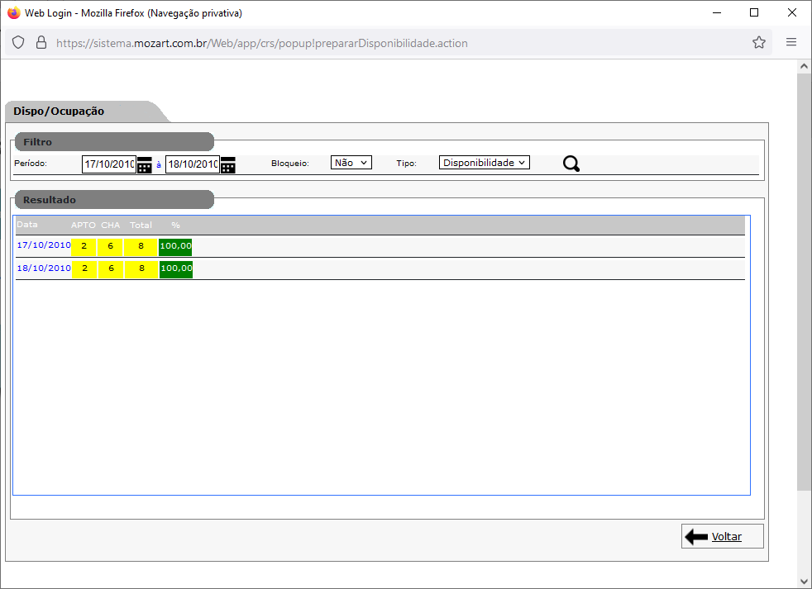Open the Bloqueio dropdown showing Não
Image resolution: width=812 pixels, height=589 pixels.
(x=351, y=162)
